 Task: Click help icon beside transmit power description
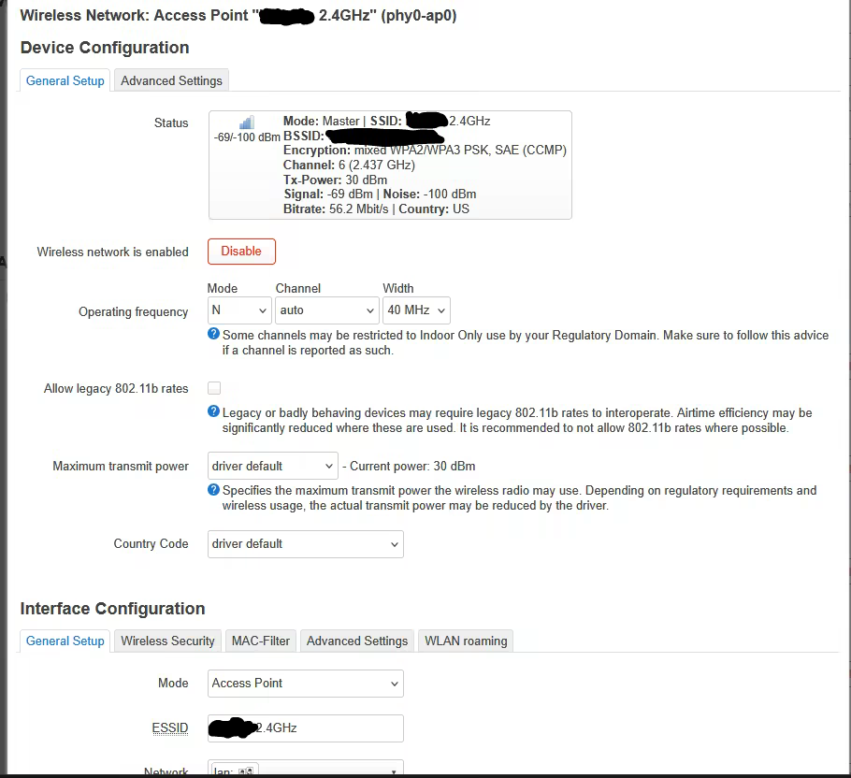point(214,490)
